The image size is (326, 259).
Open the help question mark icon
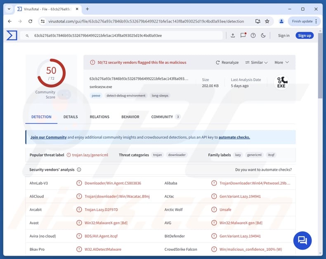pyautogui.click(x=253, y=35)
